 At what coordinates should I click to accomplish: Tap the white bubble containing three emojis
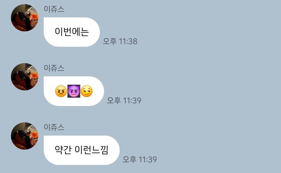[74, 91]
